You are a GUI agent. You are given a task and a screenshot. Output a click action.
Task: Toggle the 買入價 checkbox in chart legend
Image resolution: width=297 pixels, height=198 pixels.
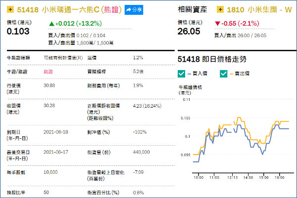click(181, 74)
